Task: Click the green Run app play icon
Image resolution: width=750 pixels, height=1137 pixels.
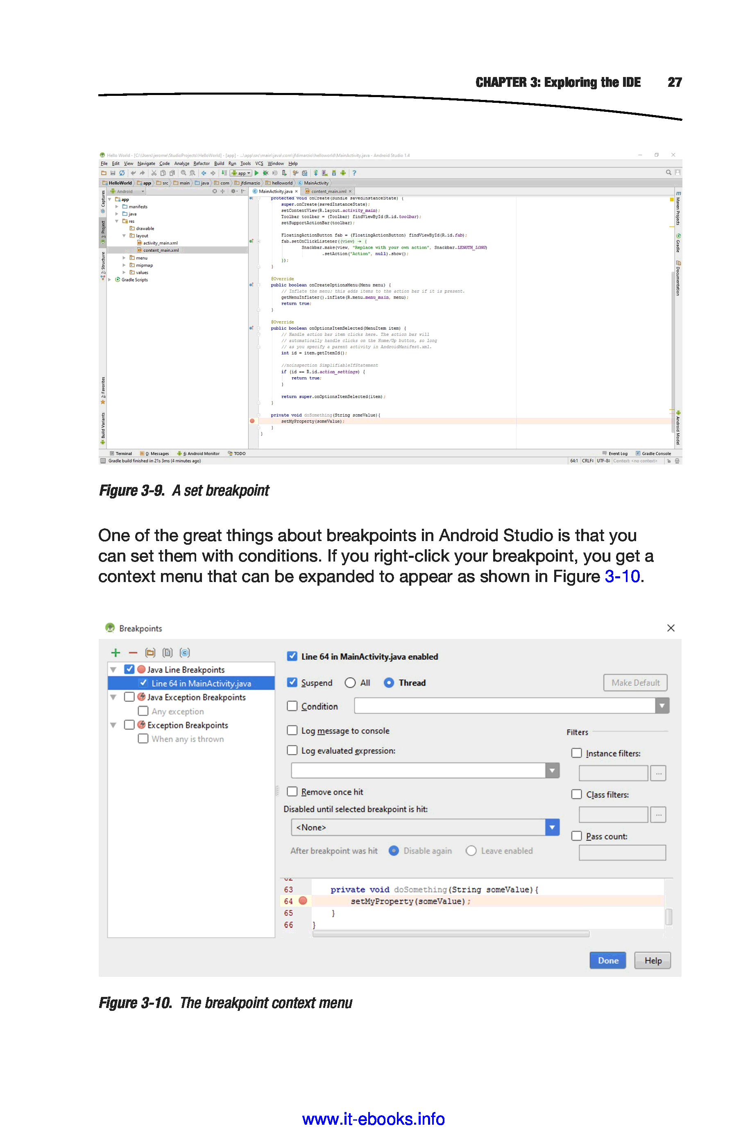Action: [257, 173]
